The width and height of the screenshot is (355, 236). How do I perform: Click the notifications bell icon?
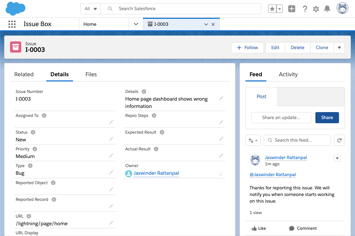click(x=327, y=9)
